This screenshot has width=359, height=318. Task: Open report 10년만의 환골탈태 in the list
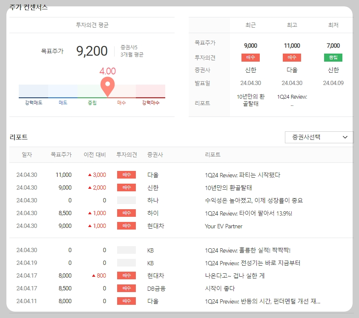tap(228, 188)
